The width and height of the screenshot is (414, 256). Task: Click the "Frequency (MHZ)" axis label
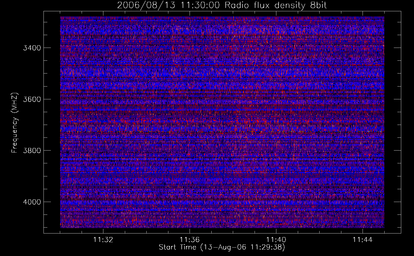pos(15,123)
